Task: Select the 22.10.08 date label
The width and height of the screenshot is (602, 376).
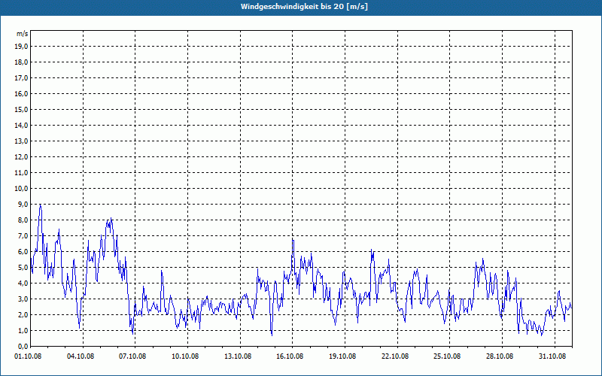Action: 395,356
